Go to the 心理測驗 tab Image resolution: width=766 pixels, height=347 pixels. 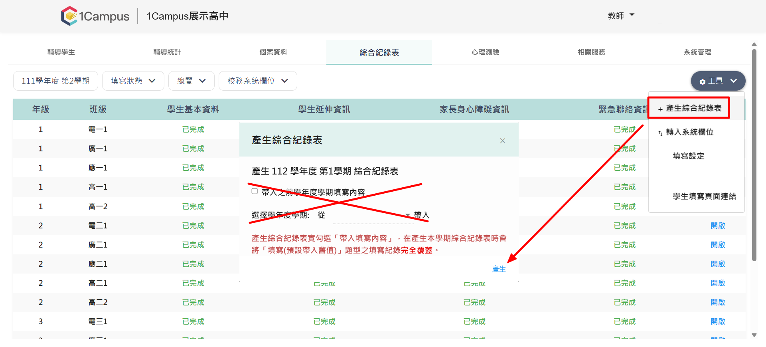tap(485, 52)
